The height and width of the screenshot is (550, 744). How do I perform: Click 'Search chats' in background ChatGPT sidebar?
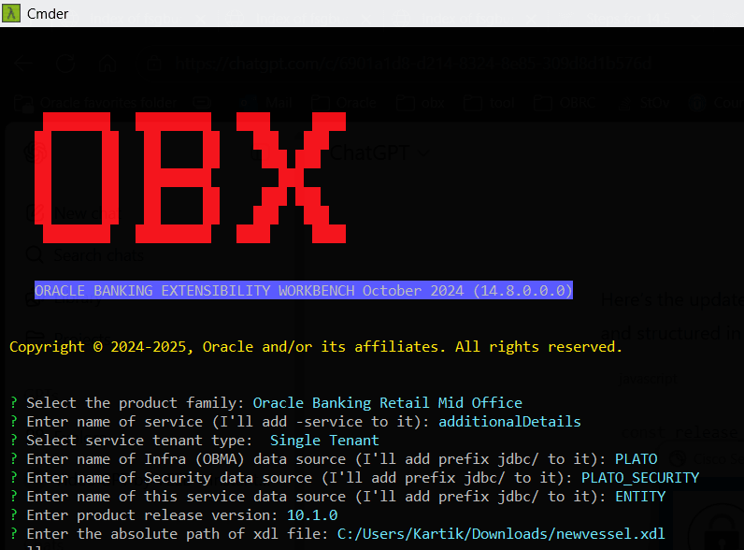click(85, 255)
